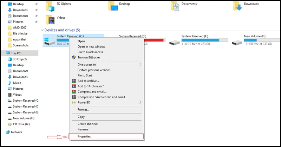
Task: Click the WinRAR icon beside Add to archive
Action: [74, 81]
